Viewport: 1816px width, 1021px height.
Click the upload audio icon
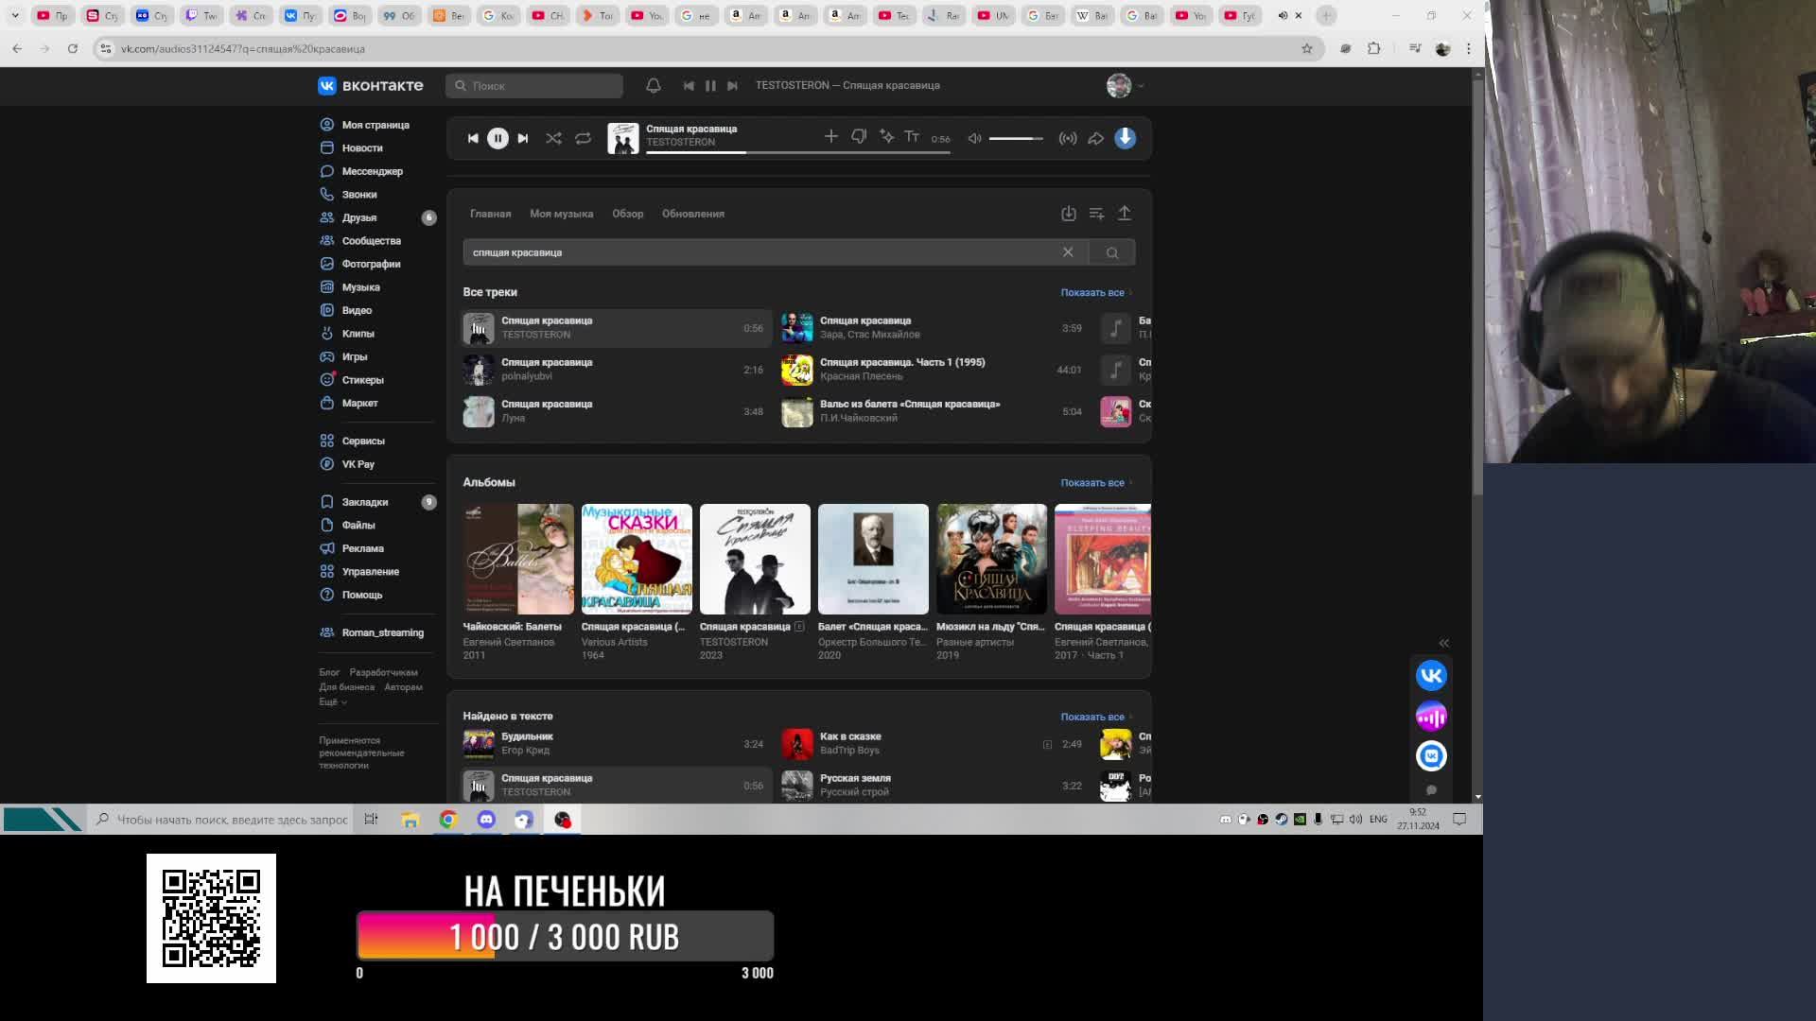pos(1124,214)
